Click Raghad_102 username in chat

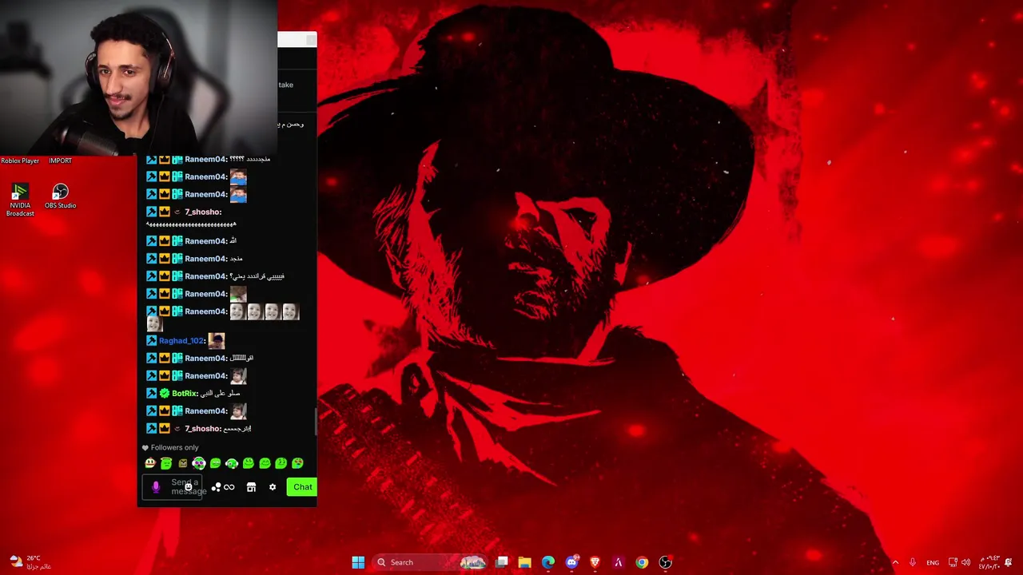181,341
